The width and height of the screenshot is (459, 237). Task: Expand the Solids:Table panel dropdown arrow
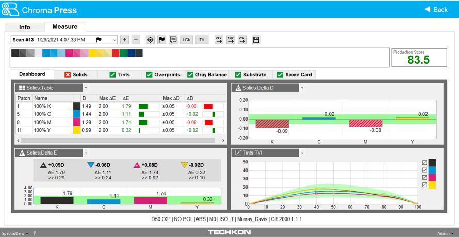(86, 88)
